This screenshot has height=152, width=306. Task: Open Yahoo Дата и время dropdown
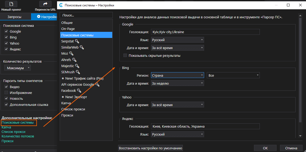177,105
